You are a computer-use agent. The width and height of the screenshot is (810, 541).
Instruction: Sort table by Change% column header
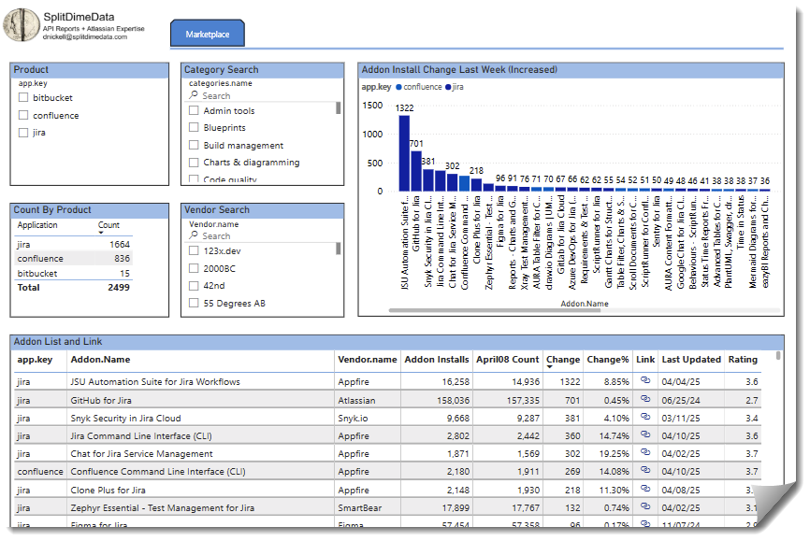(x=608, y=360)
